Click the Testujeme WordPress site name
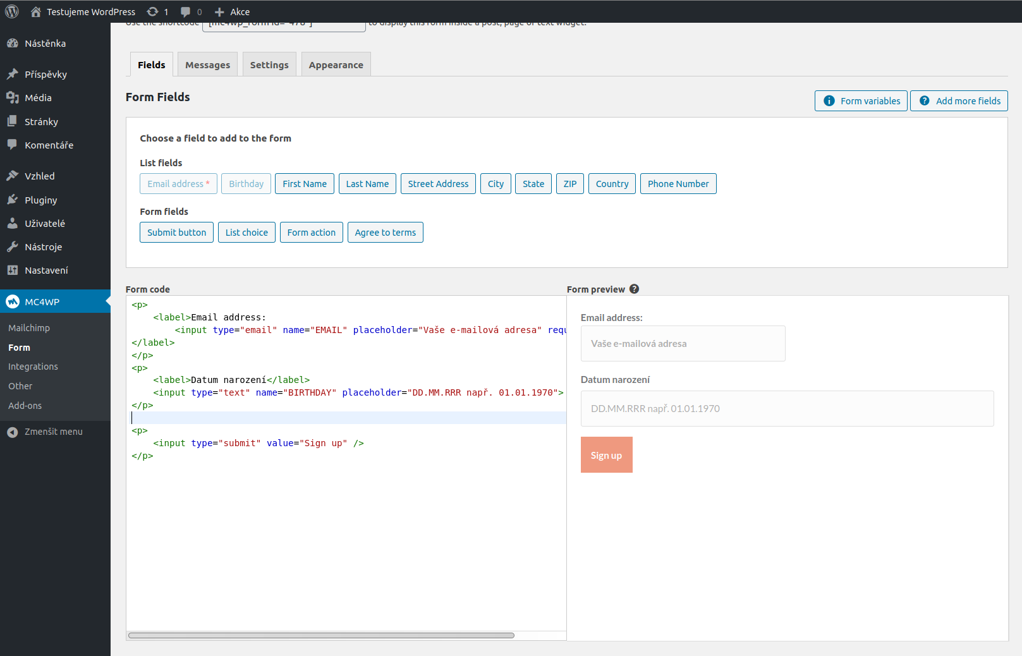The height and width of the screenshot is (656, 1022). pos(91,11)
